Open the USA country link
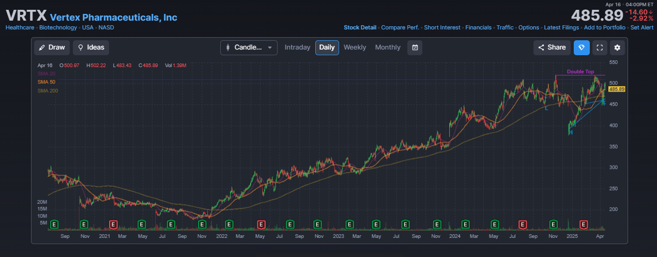The height and width of the screenshot is (257, 657). point(87,28)
